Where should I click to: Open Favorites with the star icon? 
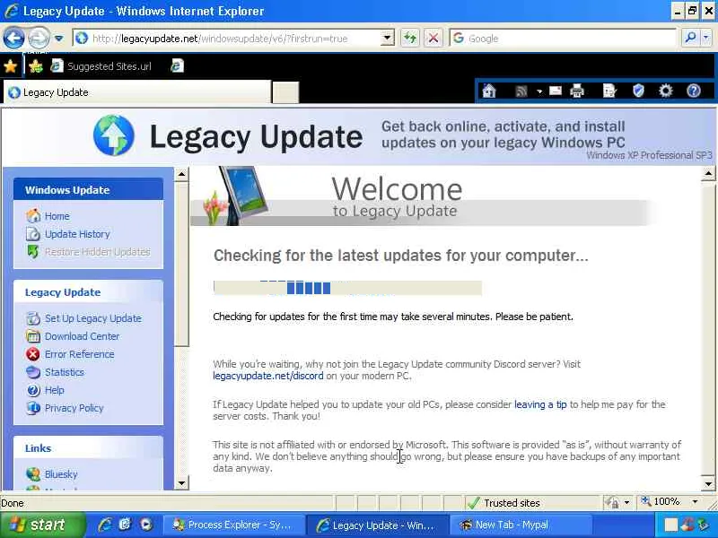(10, 66)
